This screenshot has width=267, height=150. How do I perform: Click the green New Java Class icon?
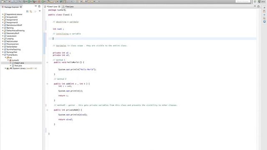[43, 1]
